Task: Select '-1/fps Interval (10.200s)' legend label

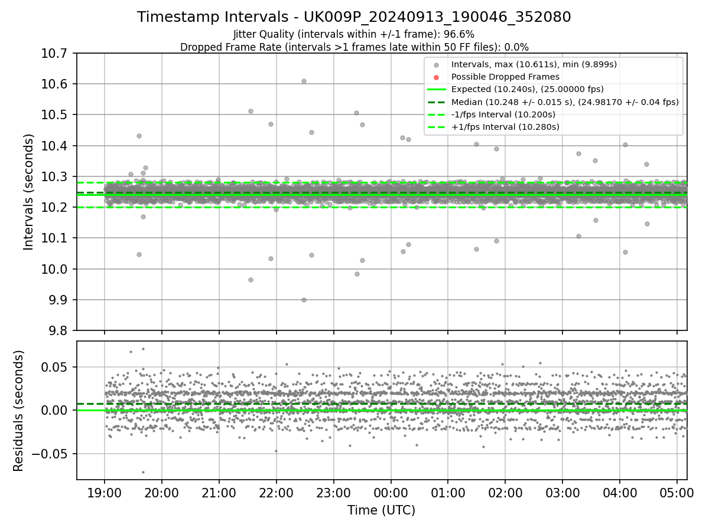Action: coord(503,114)
